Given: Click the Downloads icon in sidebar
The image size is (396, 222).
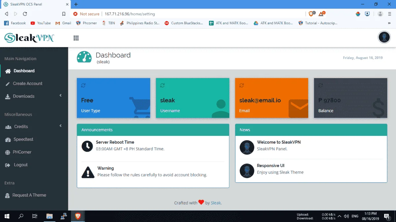Looking at the screenshot, I should pyautogui.click(x=8, y=97).
